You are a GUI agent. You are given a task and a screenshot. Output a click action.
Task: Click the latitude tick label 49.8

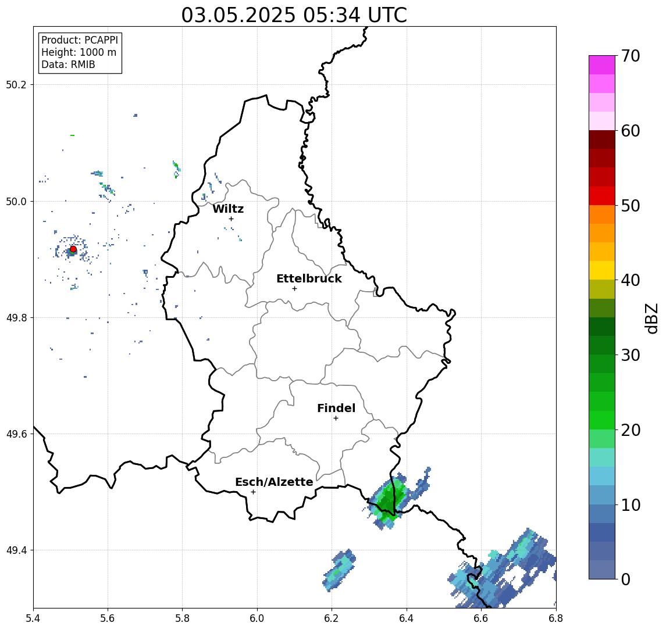pyautogui.click(x=16, y=317)
